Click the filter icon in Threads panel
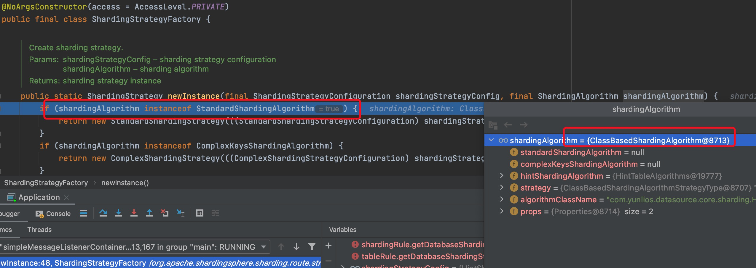Screen dimensions: 756x268 [312, 246]
